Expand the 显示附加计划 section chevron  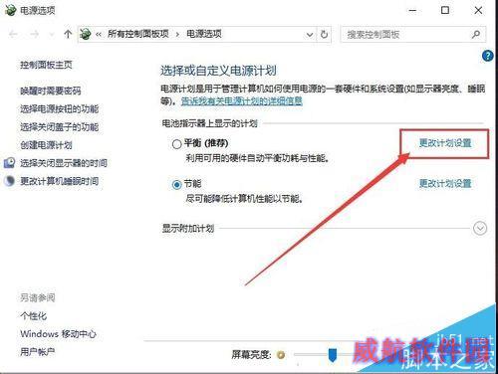[x=480, y=229]
